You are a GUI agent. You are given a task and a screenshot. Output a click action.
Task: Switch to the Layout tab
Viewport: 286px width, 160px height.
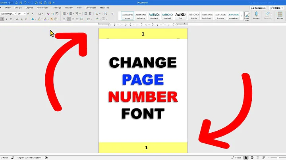[29, 8]
